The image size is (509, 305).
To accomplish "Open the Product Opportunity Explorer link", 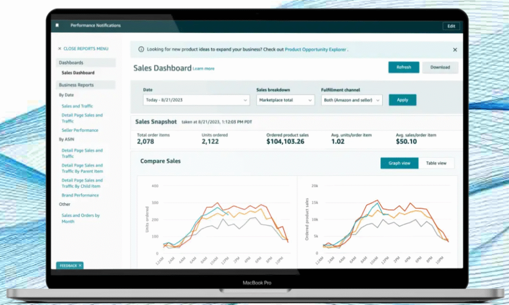I will click(316, 50).
